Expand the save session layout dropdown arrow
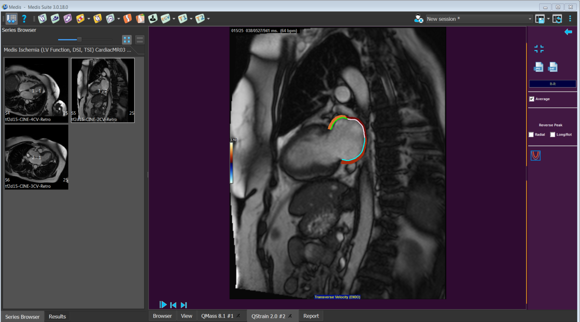Viewport: 580px width, 322px height. [548, 19]
